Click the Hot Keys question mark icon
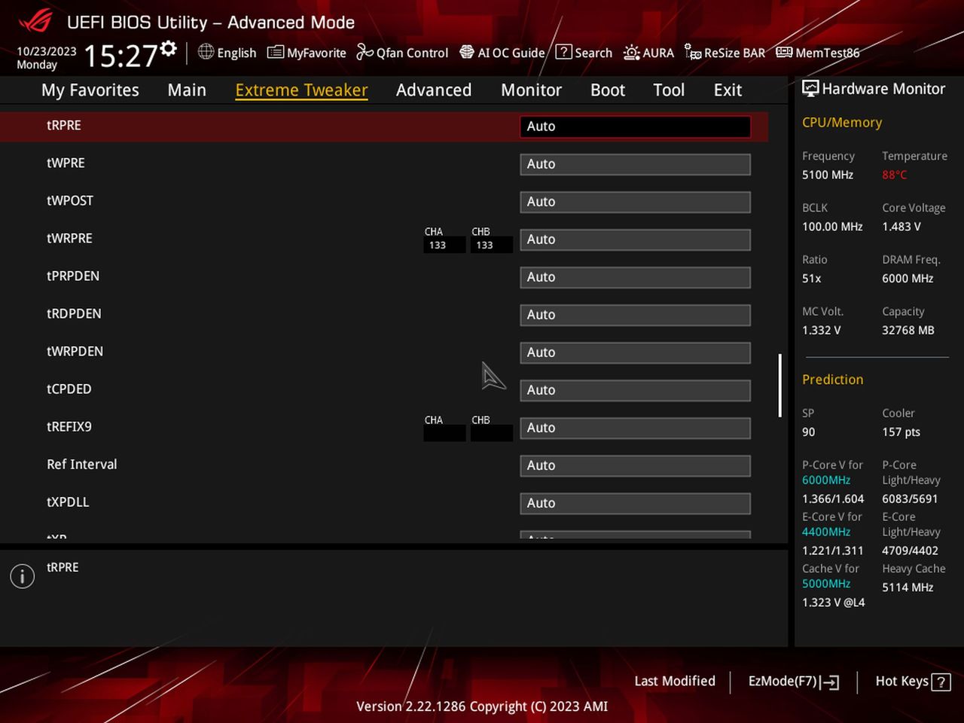The image size is (964, 723). coord(941,682)
